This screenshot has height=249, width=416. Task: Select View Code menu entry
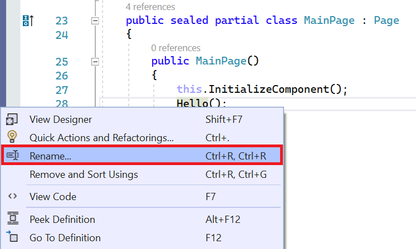click(x=142, y=197)
